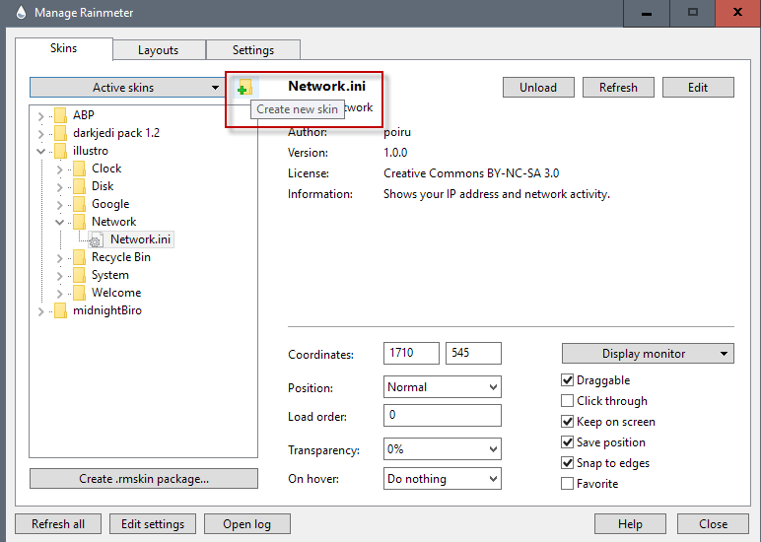The image size is (761, 542).
Task: Disable the Draggable checkbox
Action: pos(567,380)
